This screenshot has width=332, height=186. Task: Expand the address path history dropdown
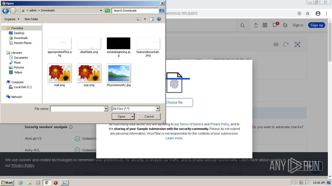point(101,11)
